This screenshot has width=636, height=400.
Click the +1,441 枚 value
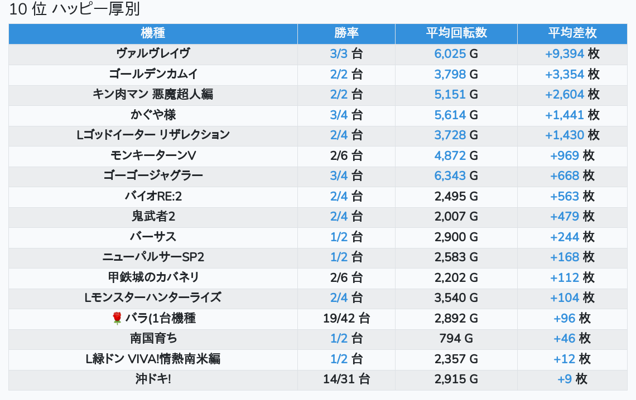572,115
